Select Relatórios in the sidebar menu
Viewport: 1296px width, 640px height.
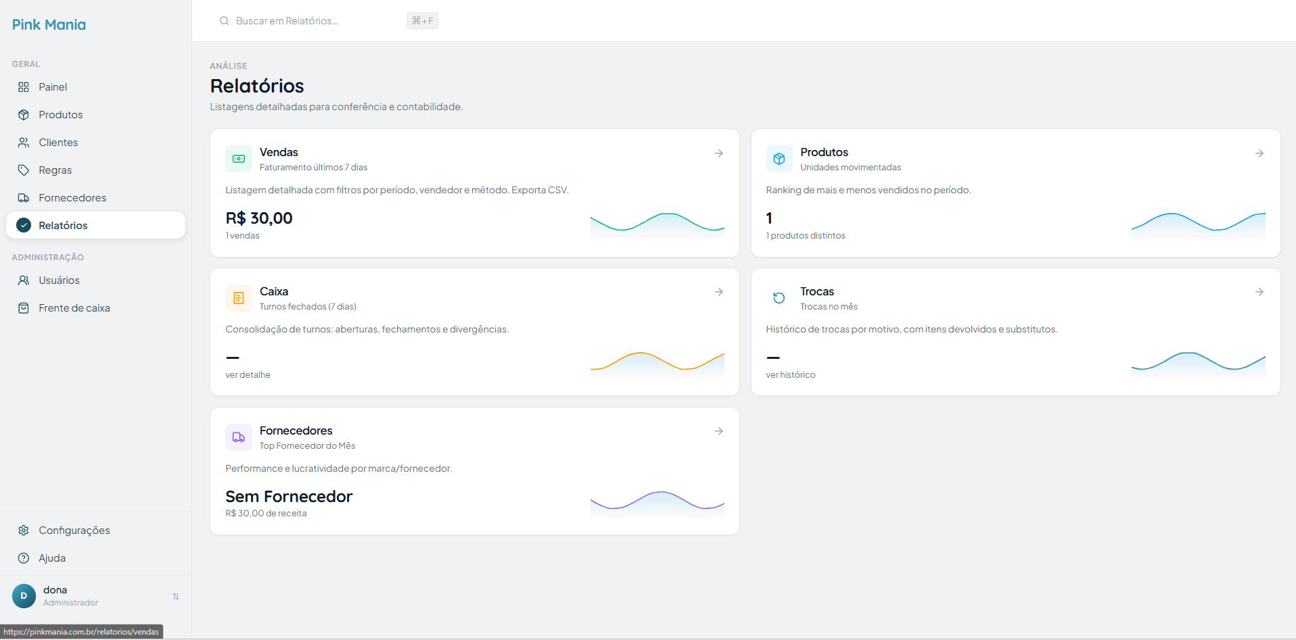95,225
